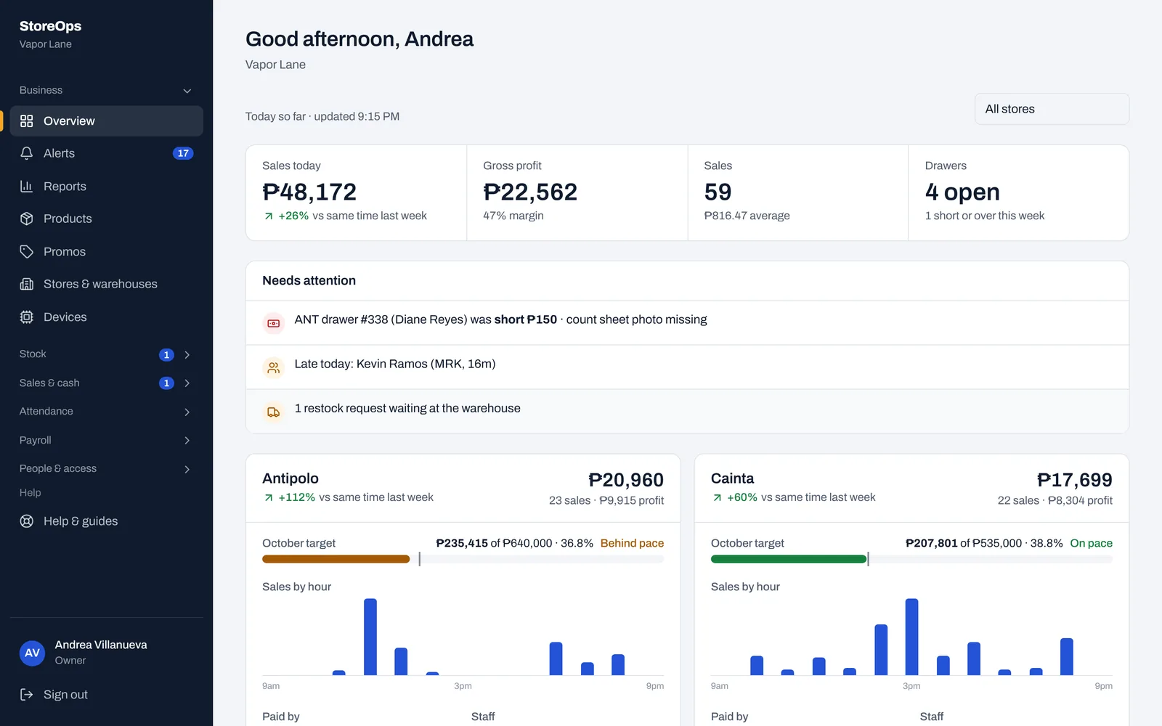Click the Reports bar-chart icon
The width and height of the screenshot is (1162, 726).
27,187
